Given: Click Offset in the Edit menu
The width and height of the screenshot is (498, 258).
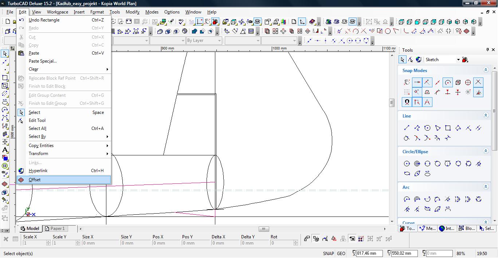Looking at the screenshot, I should coord(35,180).
